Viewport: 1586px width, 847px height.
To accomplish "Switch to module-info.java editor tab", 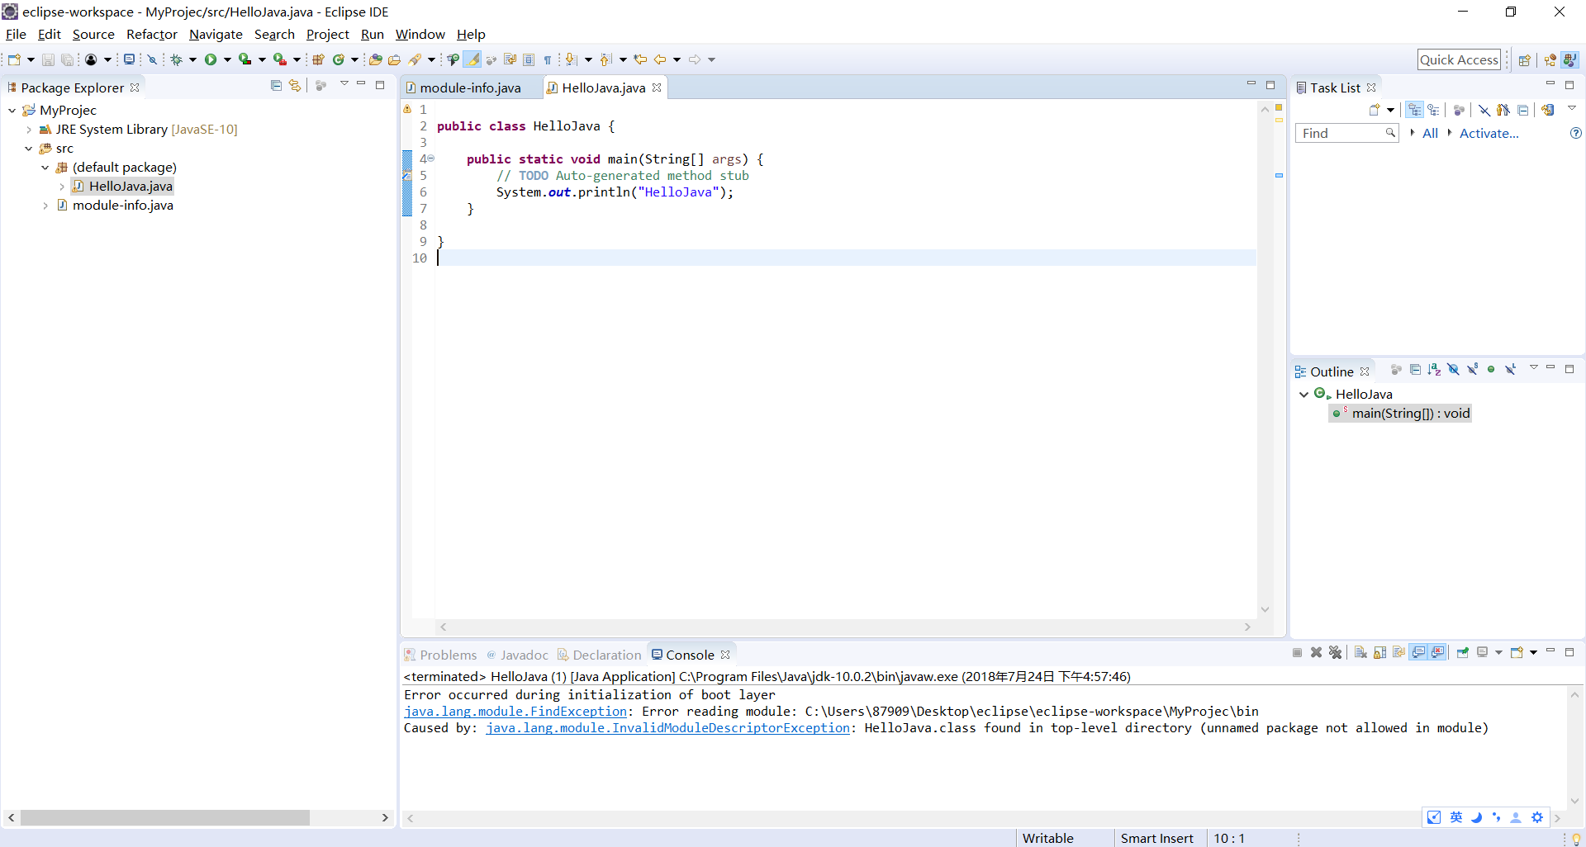I will [470, 88].
